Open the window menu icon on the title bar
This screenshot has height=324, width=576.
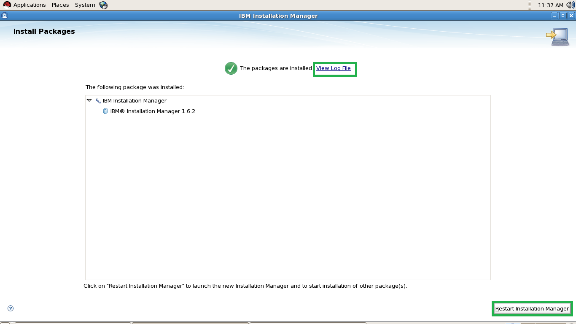(4, 16)
